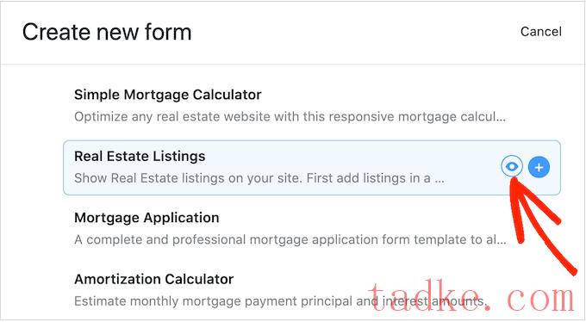This screenshot has width=586, height=322.
Task: Pick the Amortization Calculator template title
Action: pyautogui.click(x=154, y=279)
